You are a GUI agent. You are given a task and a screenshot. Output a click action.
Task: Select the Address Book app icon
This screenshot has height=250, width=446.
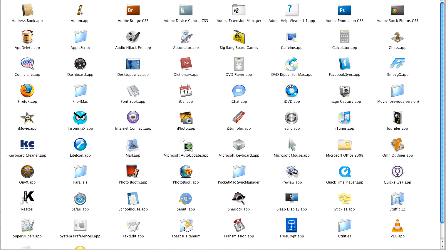point(27,10)
